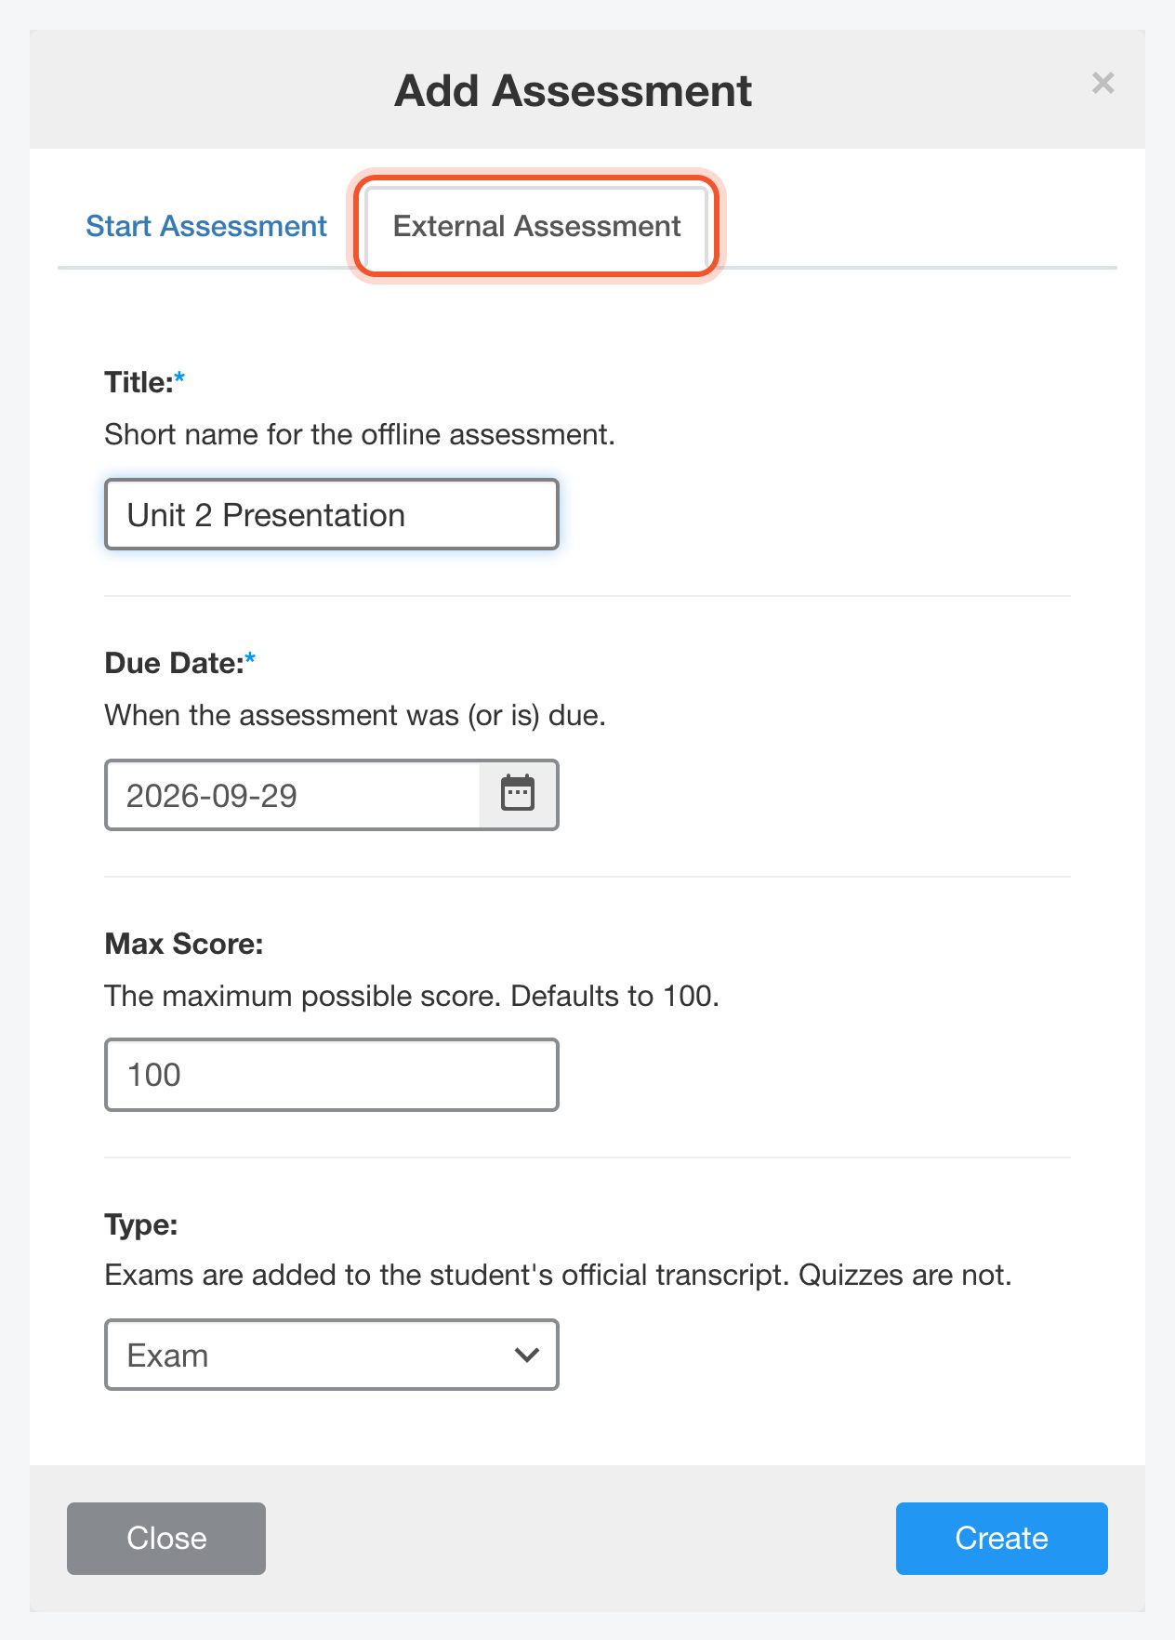Click the Type: field label
This screenshot has width=1175, height=1640.
[140, 1224]
